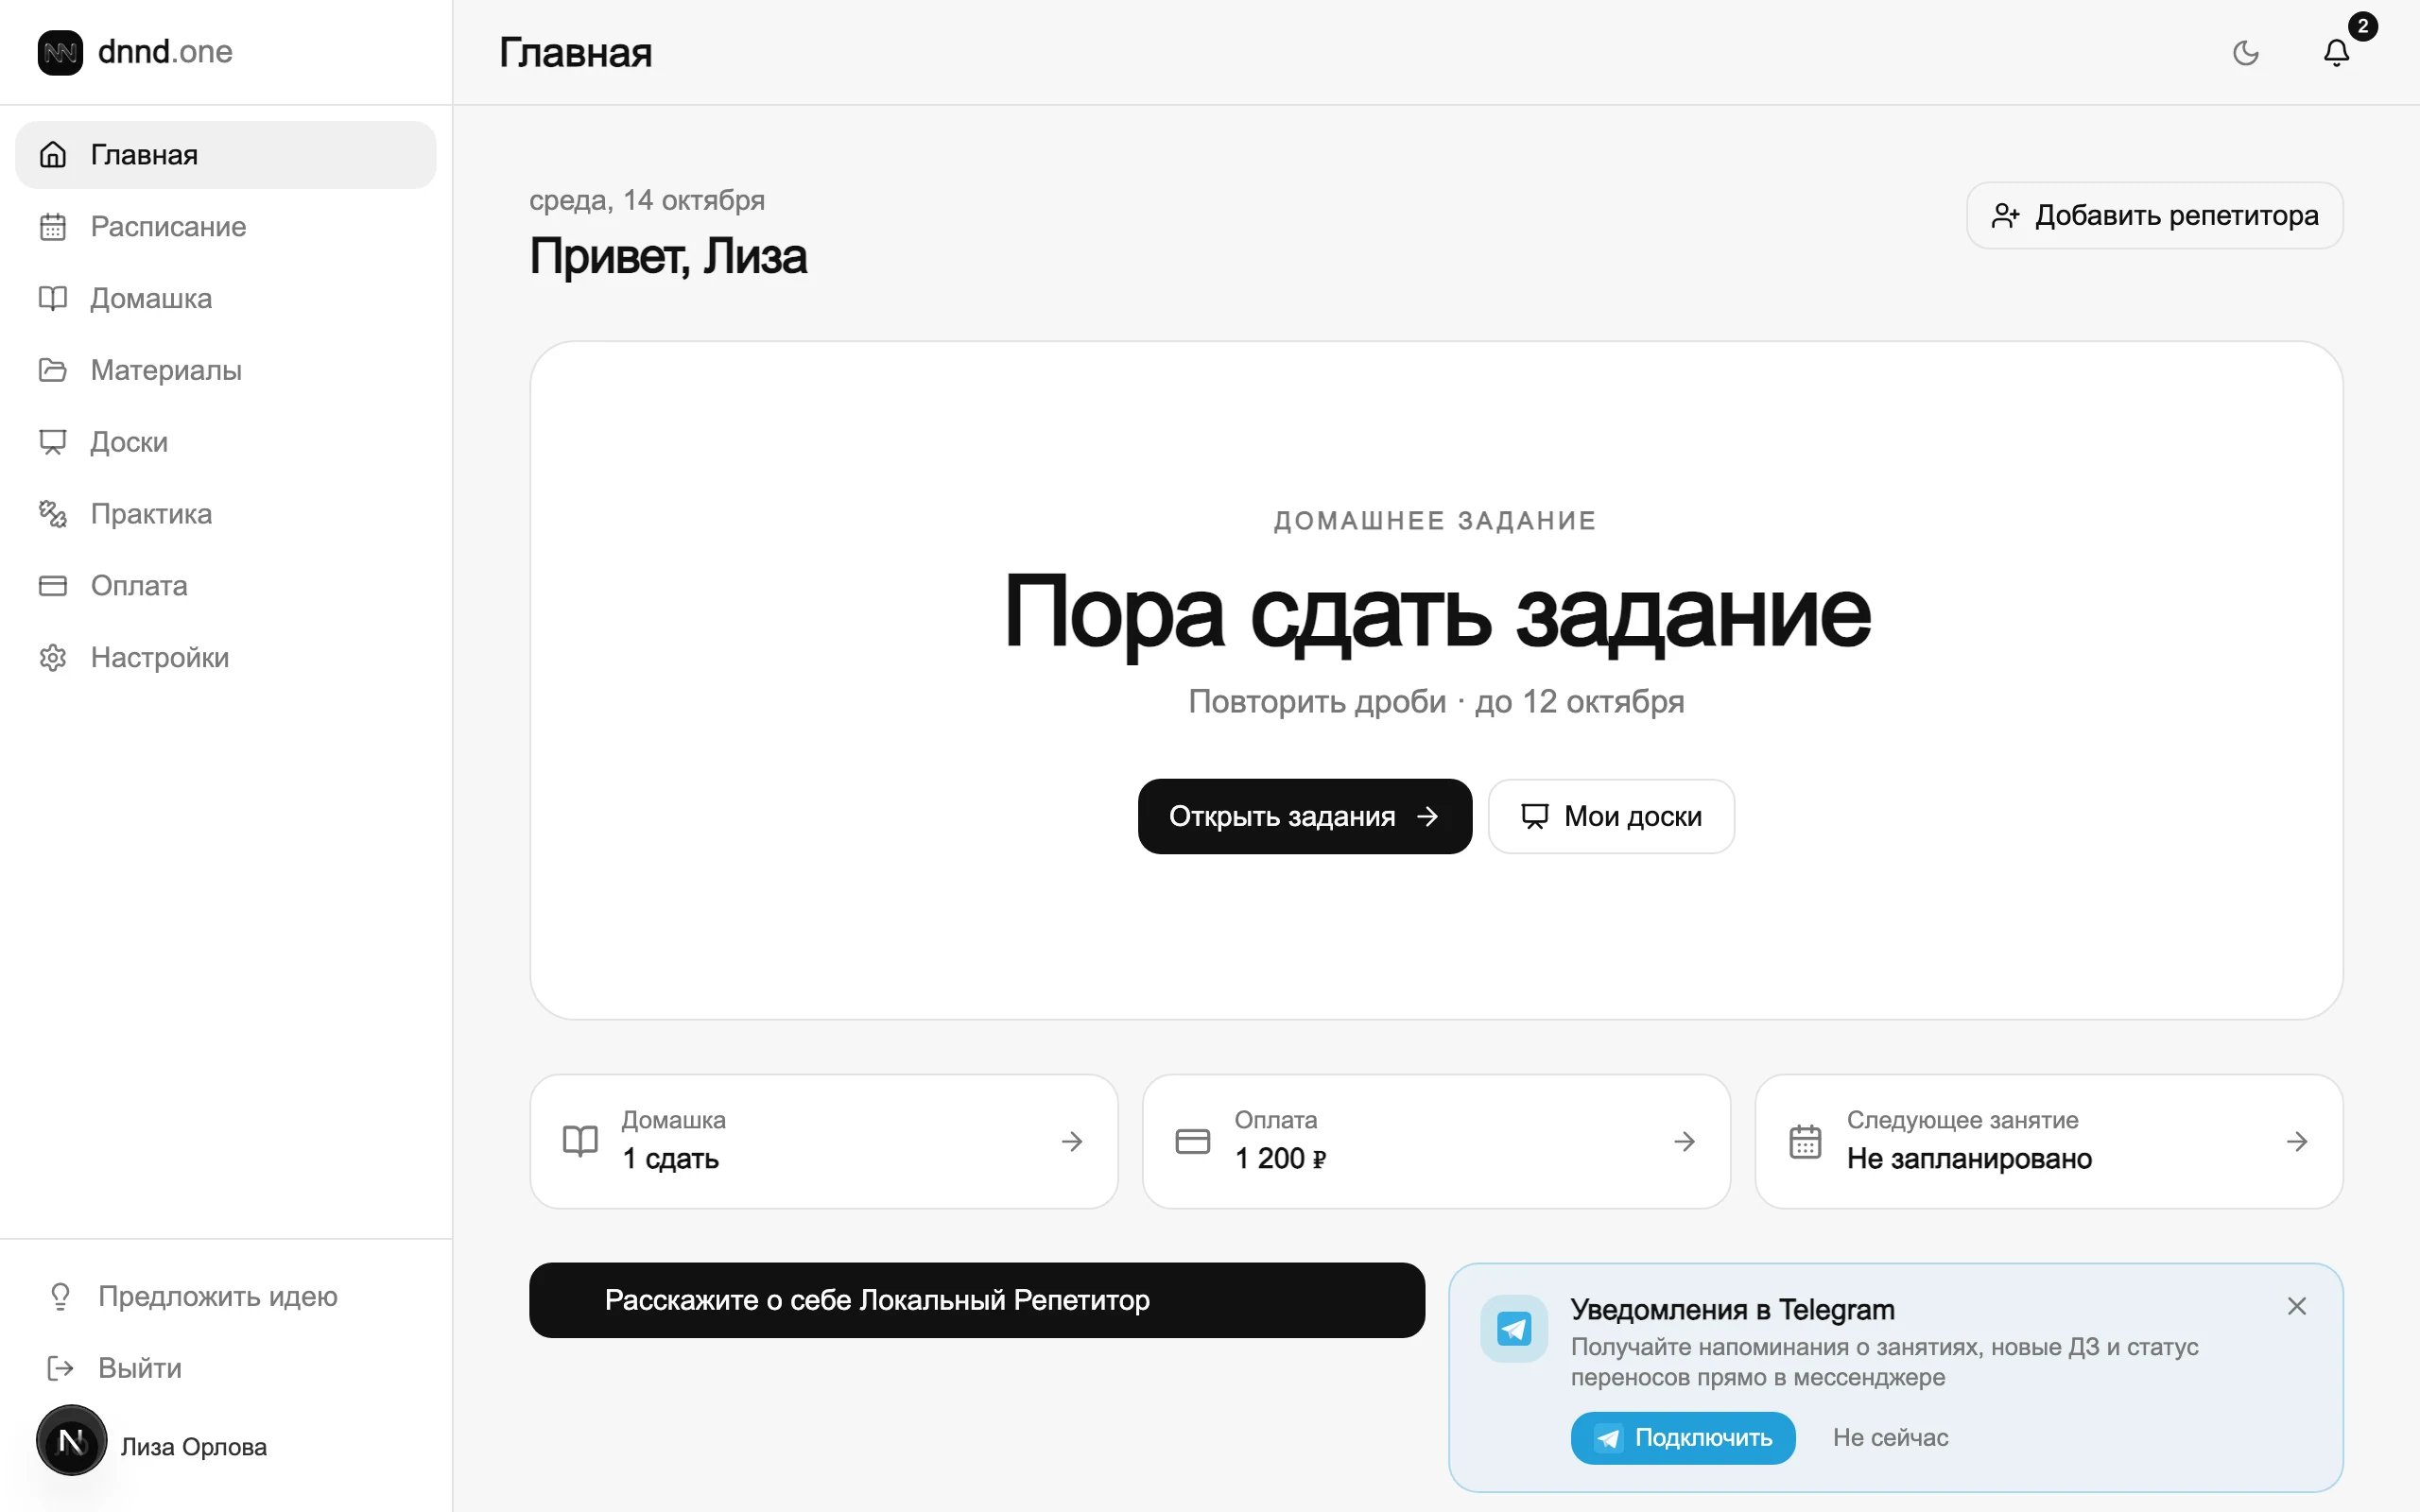Click the Лиза Орлова name text
Viewport: 2420px width, 1512px height.
[x=194, y=1447]
